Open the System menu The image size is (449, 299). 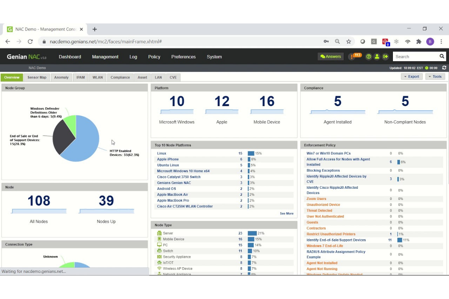(x=214, y=57)
